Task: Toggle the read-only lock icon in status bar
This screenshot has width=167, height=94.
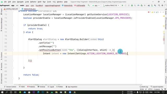Action: tap(162, 89)
